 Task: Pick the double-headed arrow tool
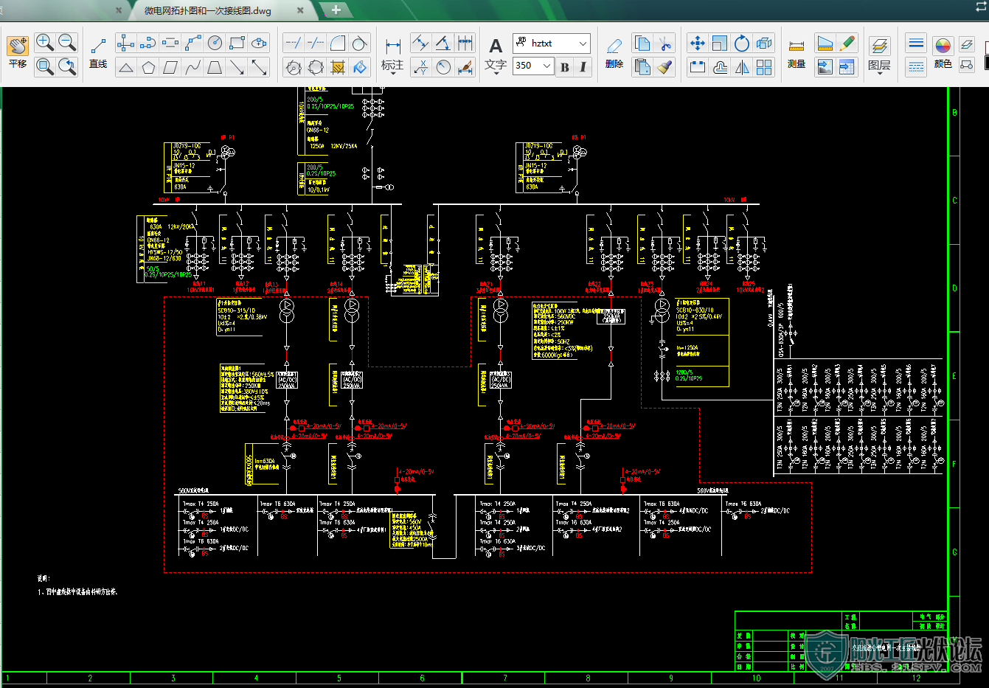[259, 67]
